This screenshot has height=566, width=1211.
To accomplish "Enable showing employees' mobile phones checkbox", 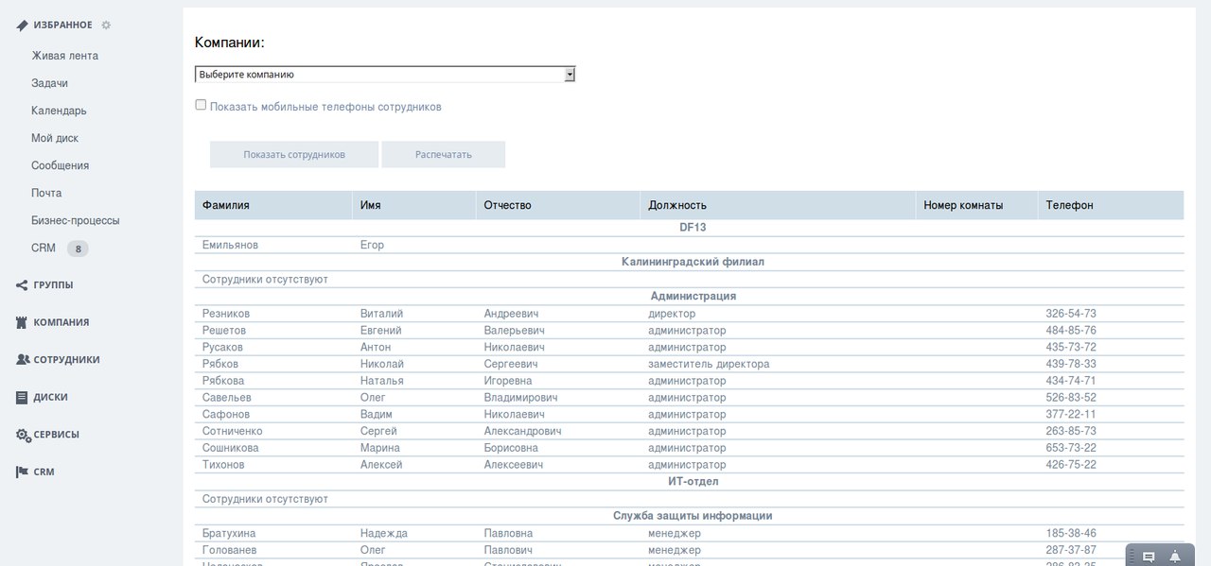I will 201,105.
